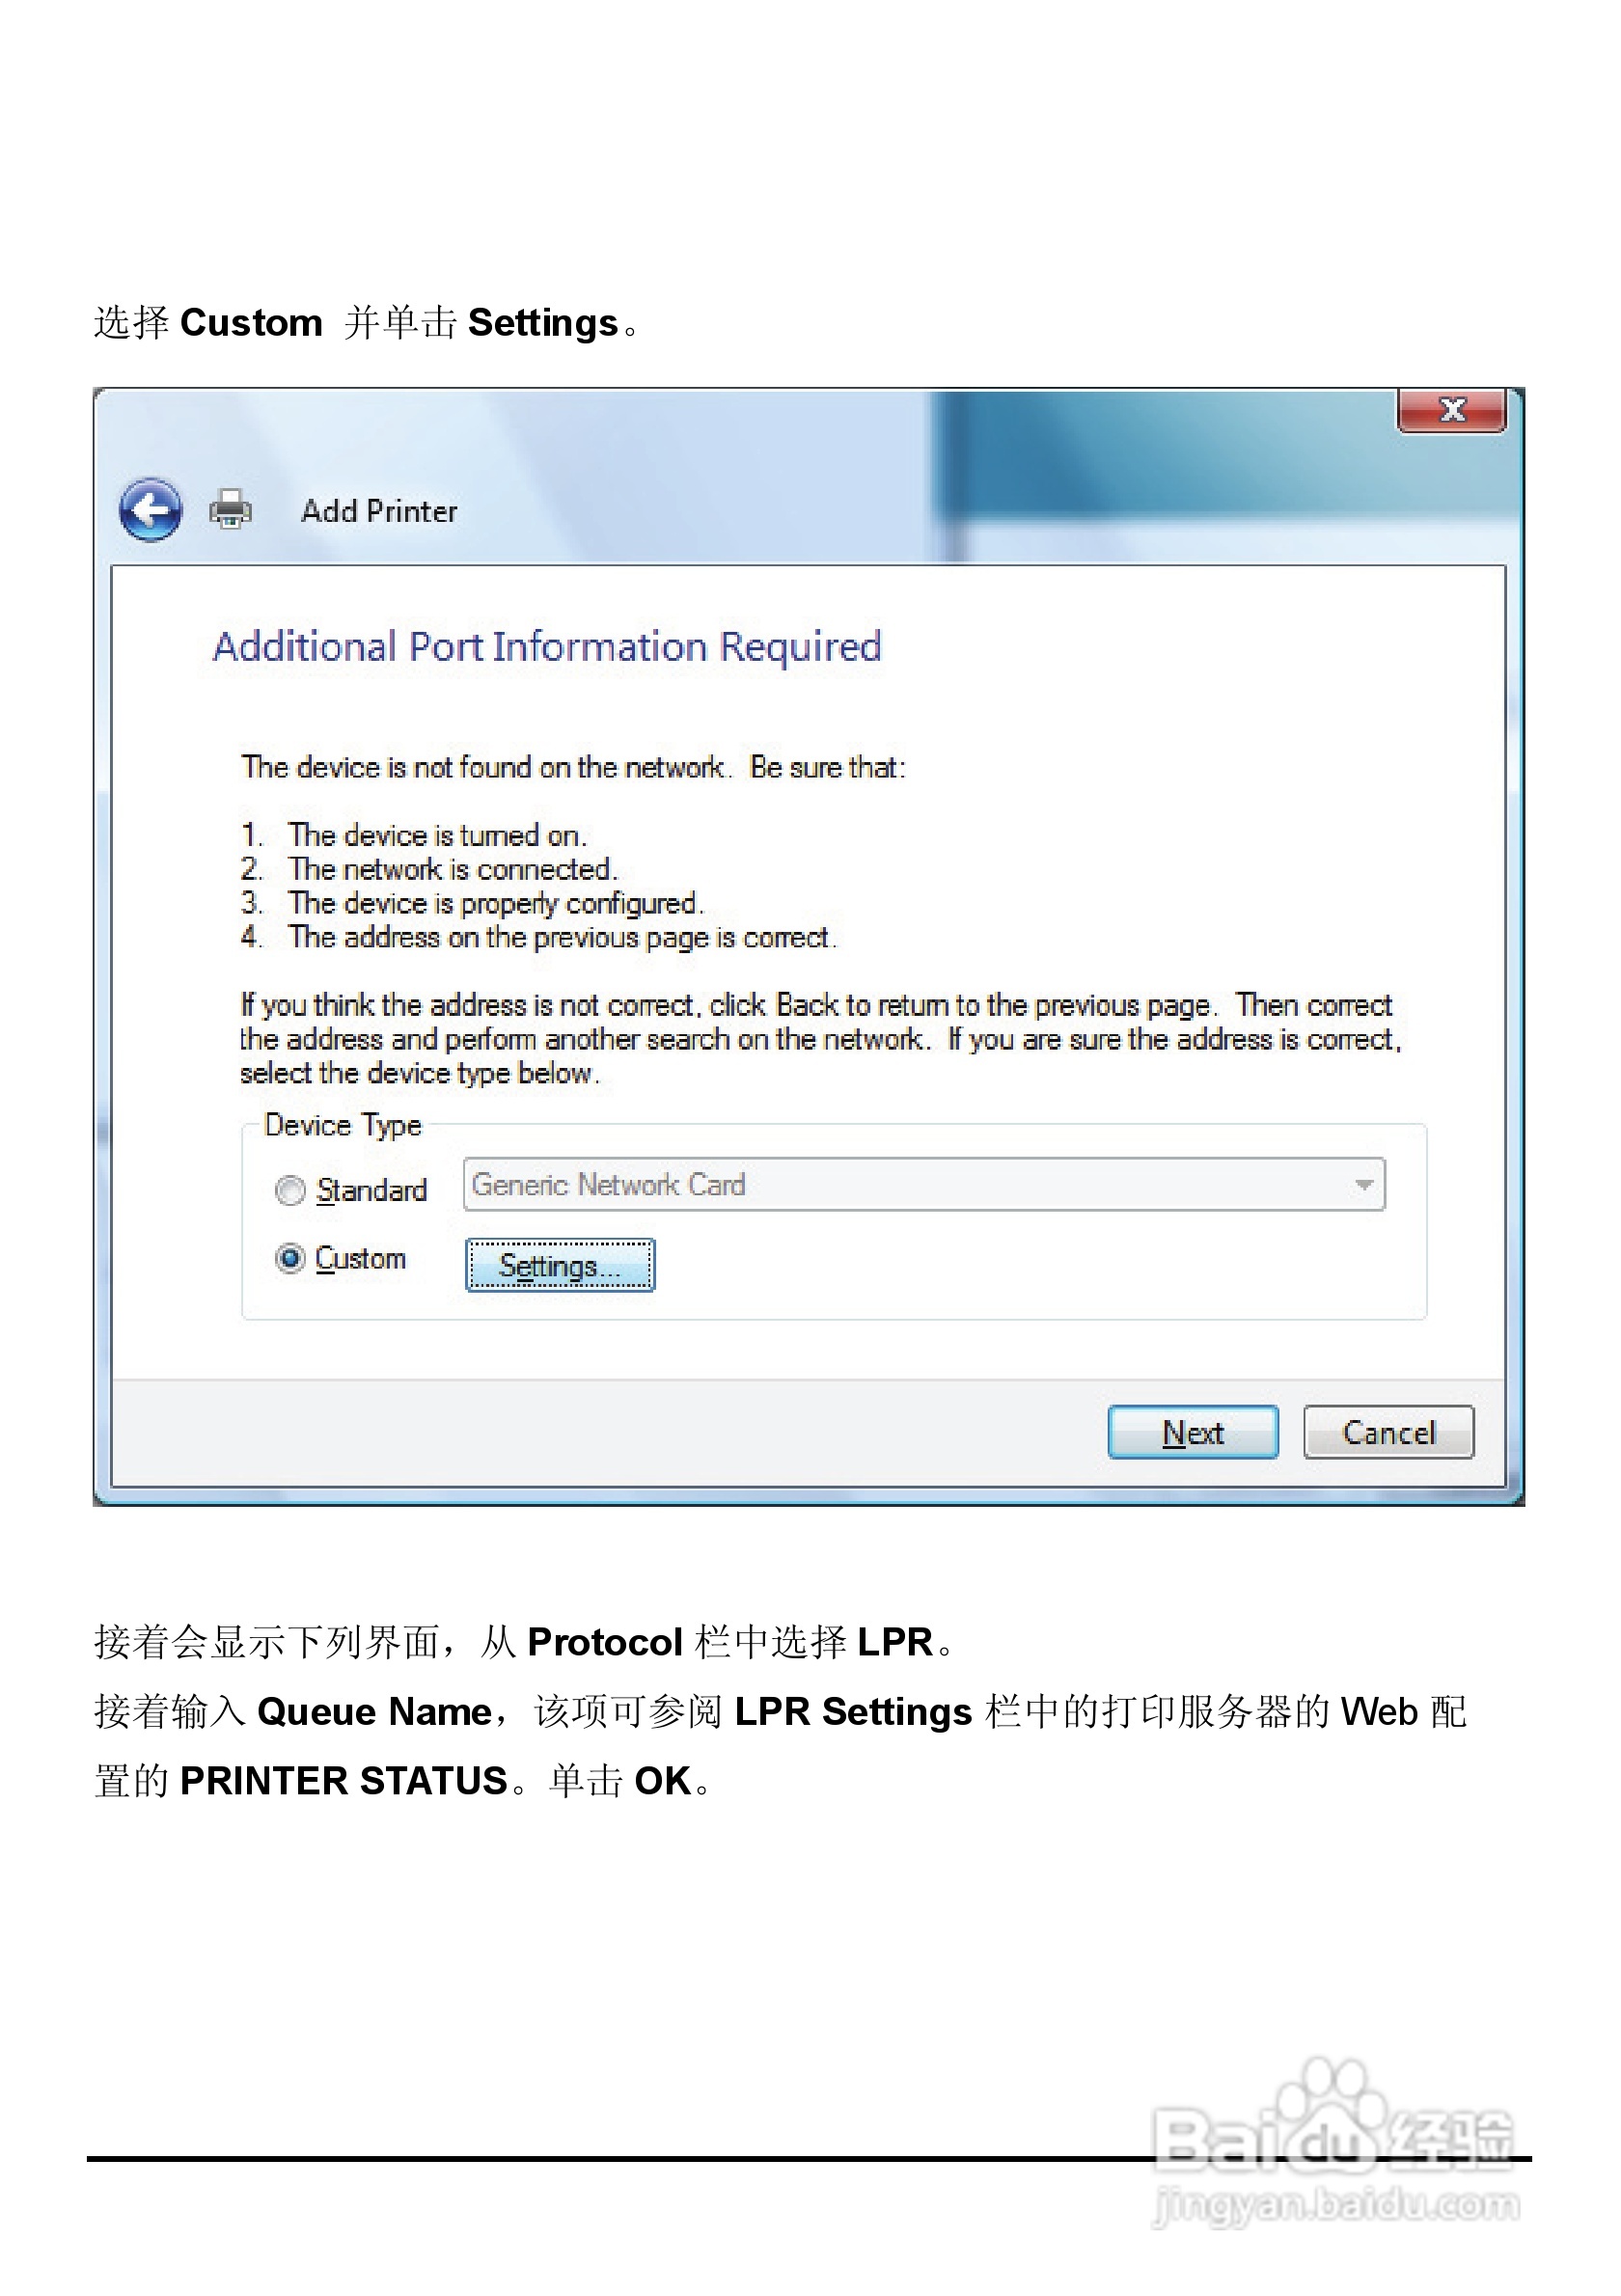
Task: Click the Custom radio label text
Action: pos(360,1258)
